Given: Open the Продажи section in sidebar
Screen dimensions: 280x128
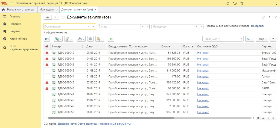Looking at the screenshot, I should tap(15, 24).
